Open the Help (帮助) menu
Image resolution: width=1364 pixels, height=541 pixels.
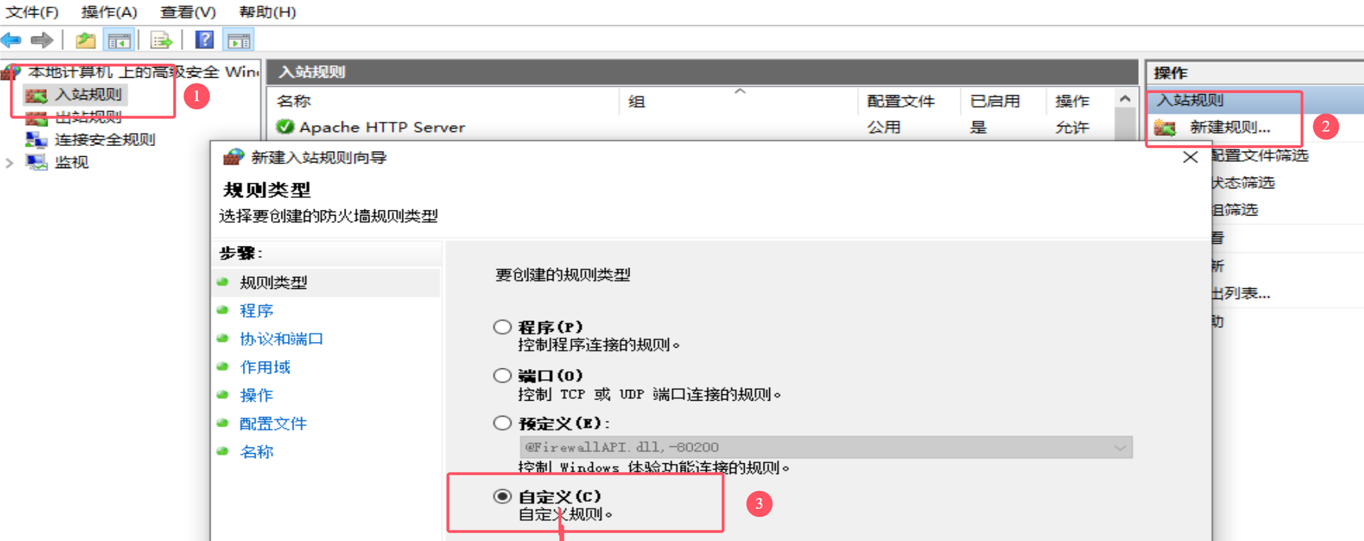click(268, 12)
